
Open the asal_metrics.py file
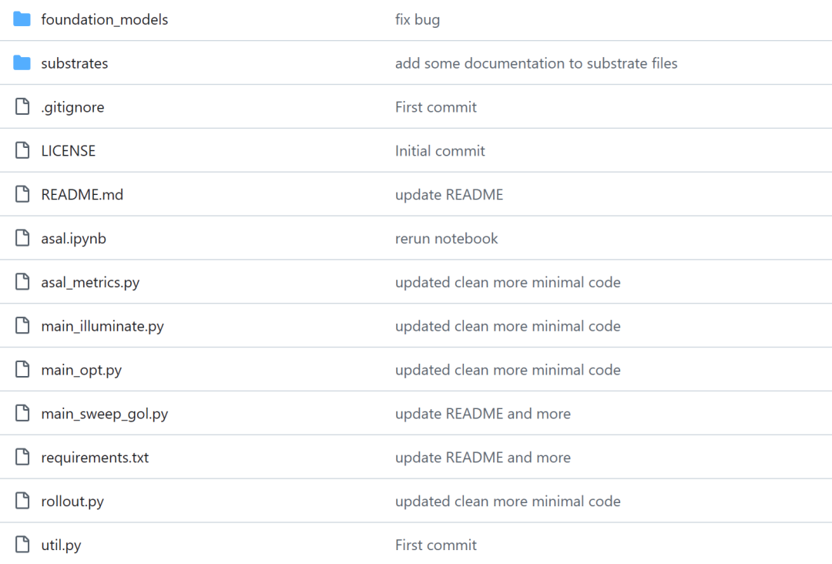coord(90,283)
